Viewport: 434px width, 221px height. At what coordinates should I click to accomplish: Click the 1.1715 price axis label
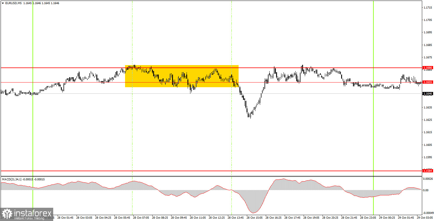(428, 7)
